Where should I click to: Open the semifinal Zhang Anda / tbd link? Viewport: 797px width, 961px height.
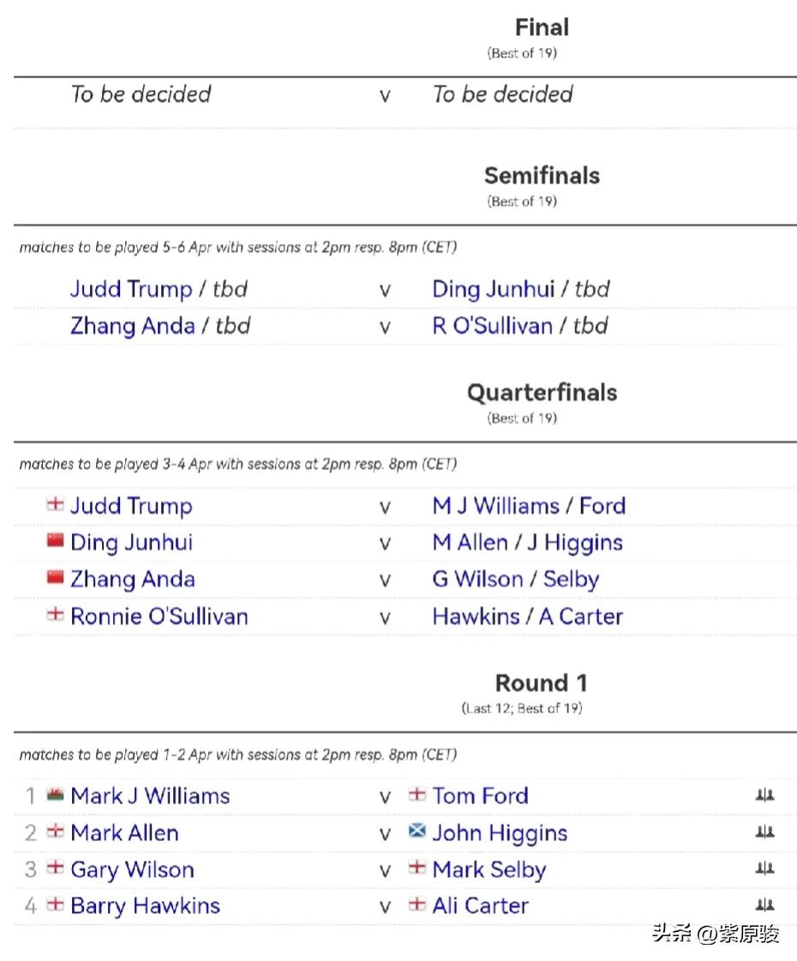pyautogui.click(x=160, y=326)
